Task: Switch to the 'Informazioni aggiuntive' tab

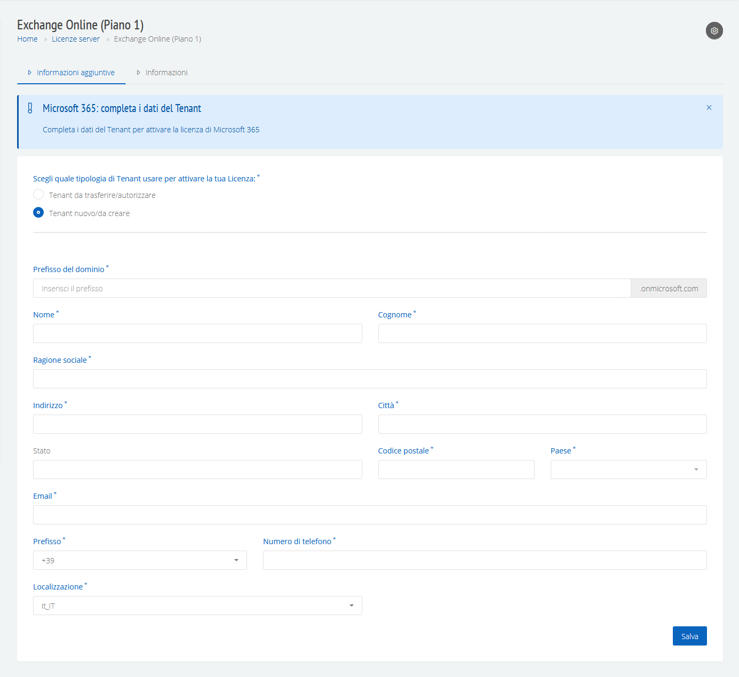Action: [71, 73]
